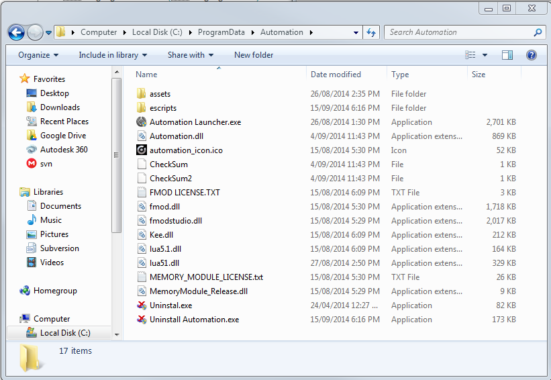This screenshot has height=380, width=551.
Task: Sort by Date modified column header
Action: (336, 75)
